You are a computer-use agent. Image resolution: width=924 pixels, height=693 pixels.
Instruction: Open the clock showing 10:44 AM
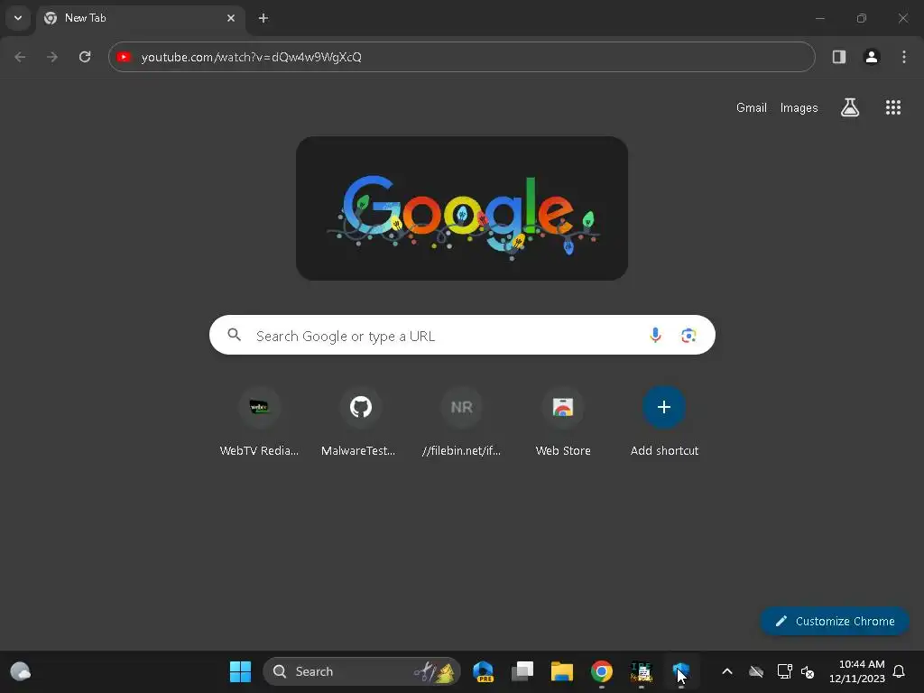(x=857, y=671)
